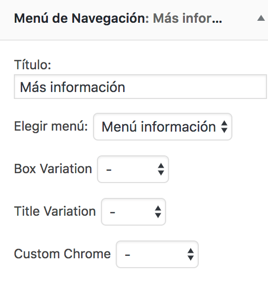Open the Box Variation dropdown
This screenshot has width=268, height=285.
(133, 169)
